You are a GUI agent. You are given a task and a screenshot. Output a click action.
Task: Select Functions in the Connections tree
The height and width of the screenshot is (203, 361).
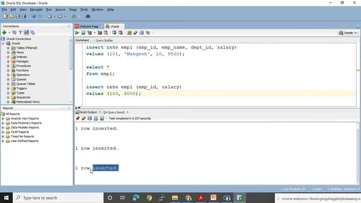point(23,70)
